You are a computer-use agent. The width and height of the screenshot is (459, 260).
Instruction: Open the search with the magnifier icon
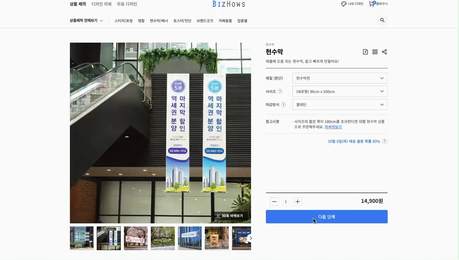pyautogui.click(x=382, y=20)
